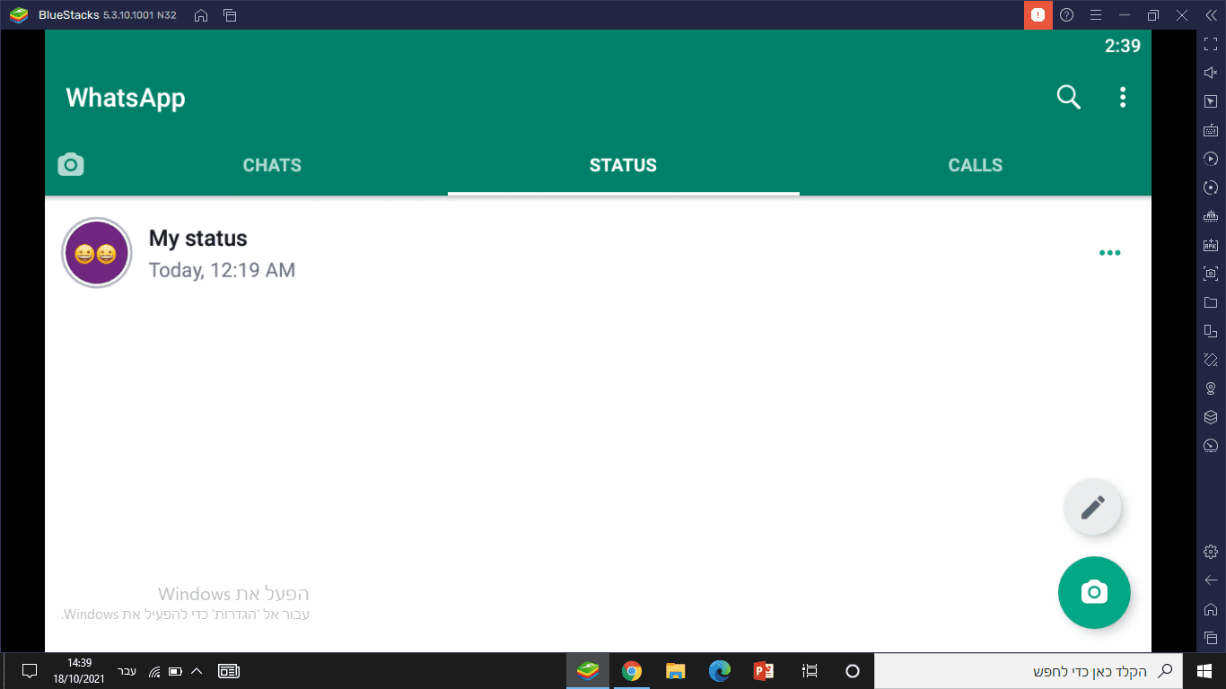
Task: Collapse the BlueStacks sidebar with double chevron
Action: (x=1210, y=15)
